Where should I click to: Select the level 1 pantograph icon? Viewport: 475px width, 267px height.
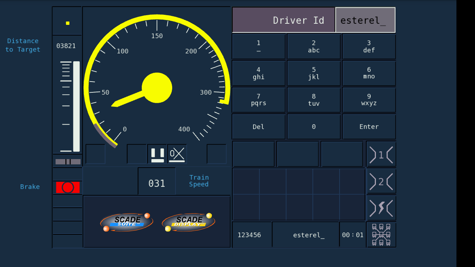pyautogui.click(x=381, y=154)
